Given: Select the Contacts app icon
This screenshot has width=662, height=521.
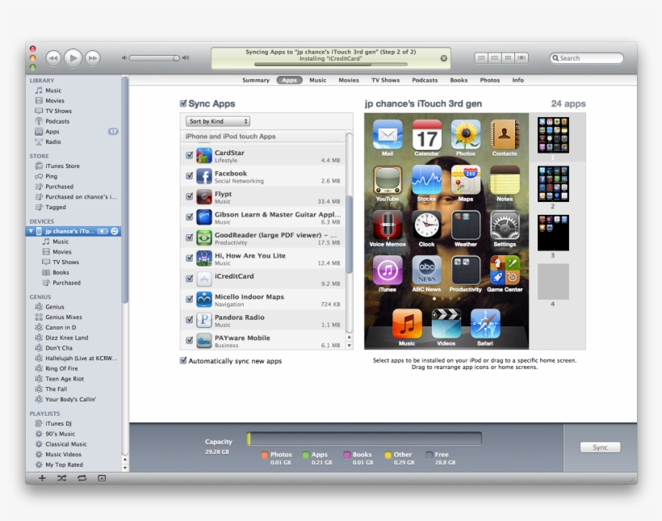Looking at the screenshot, I should pos(505,135).
